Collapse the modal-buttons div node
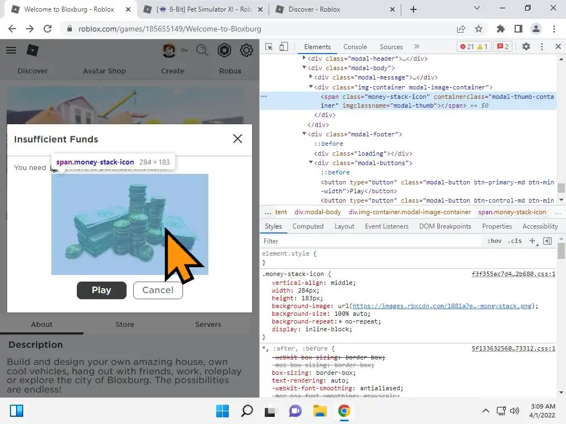 coord(311,163)
